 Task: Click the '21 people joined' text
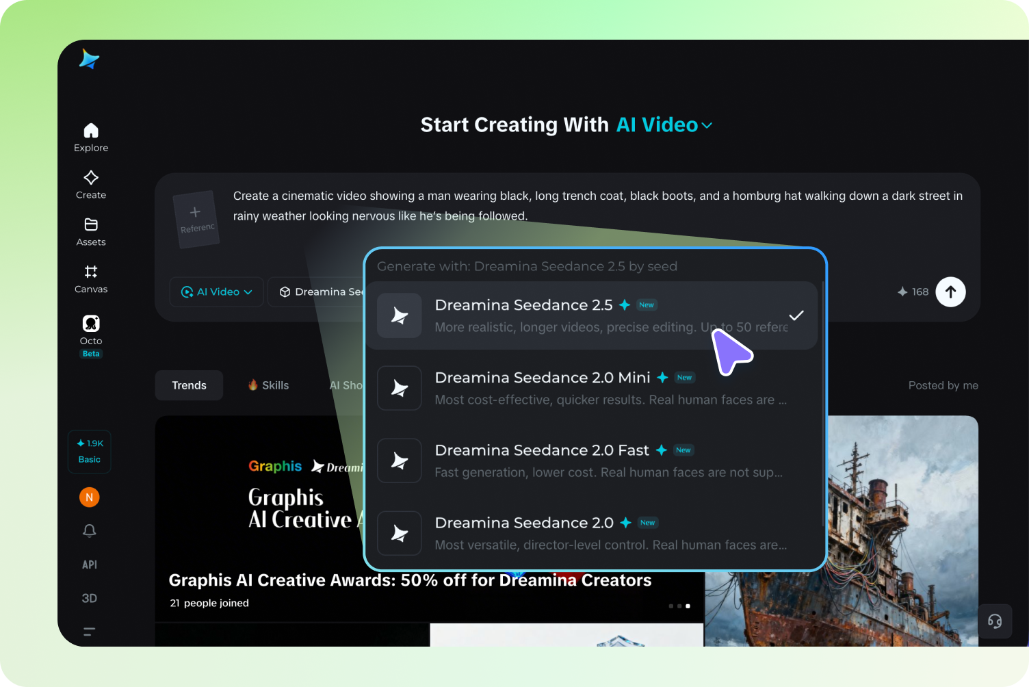(209, 603)
